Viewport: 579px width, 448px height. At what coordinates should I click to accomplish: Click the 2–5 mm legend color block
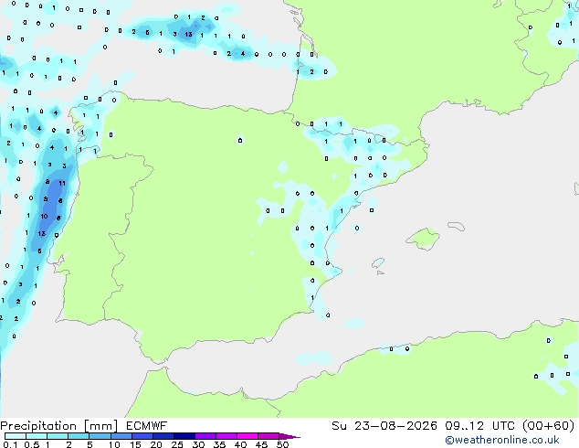click(79, 436)
